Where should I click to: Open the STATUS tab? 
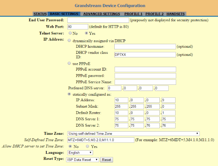40,14
